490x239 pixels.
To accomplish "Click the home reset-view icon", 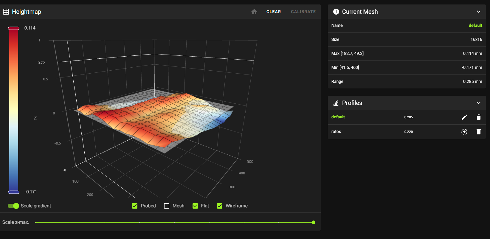I will coord(254,12).
